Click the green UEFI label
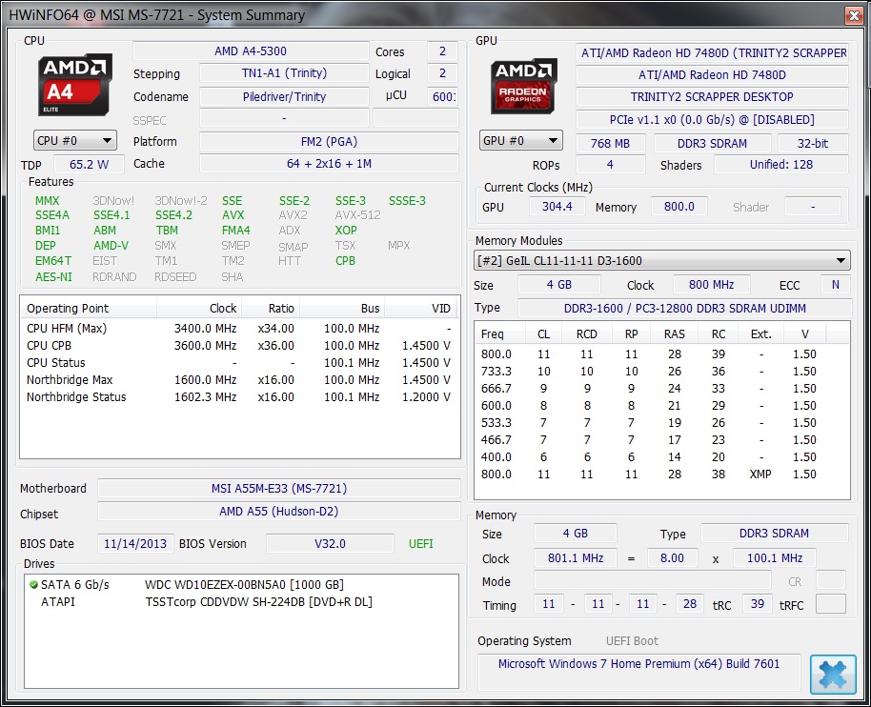The image size is (871, 707). 420,544
